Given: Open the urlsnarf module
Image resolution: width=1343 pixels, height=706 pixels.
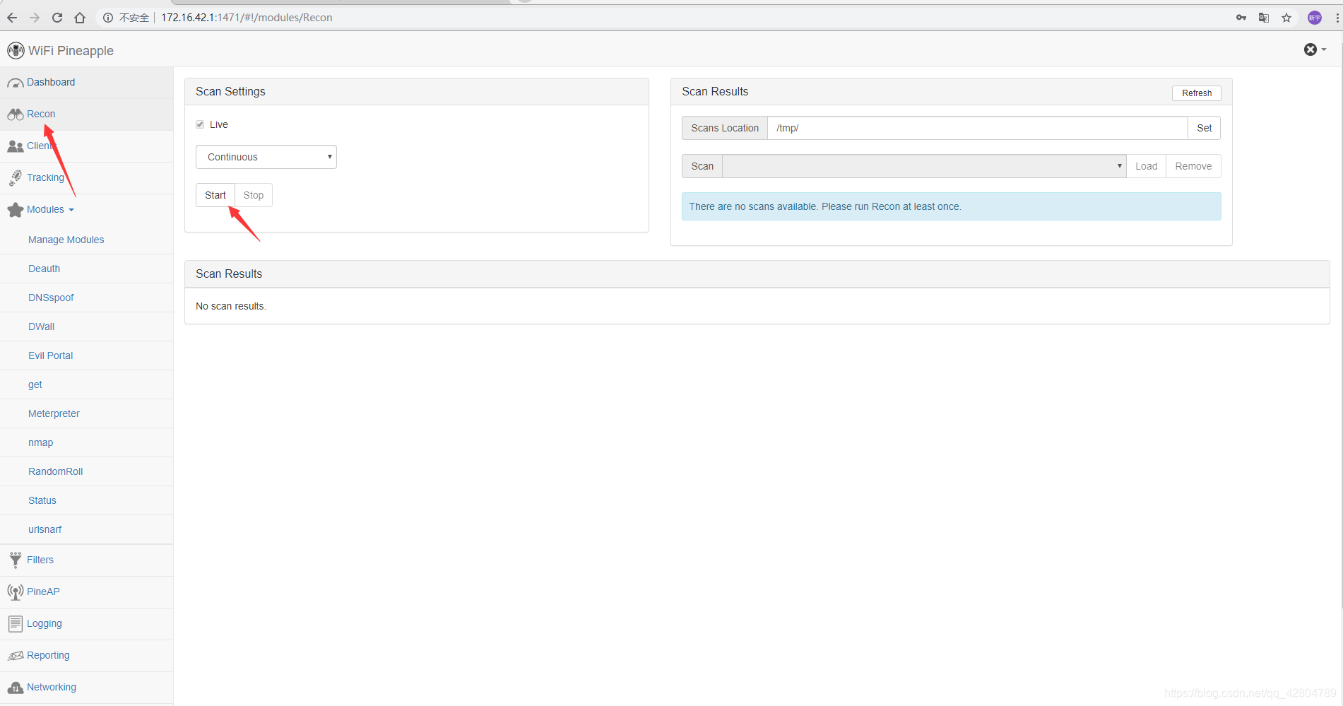Looking at the screenshot, I should (x=45, y=529).
